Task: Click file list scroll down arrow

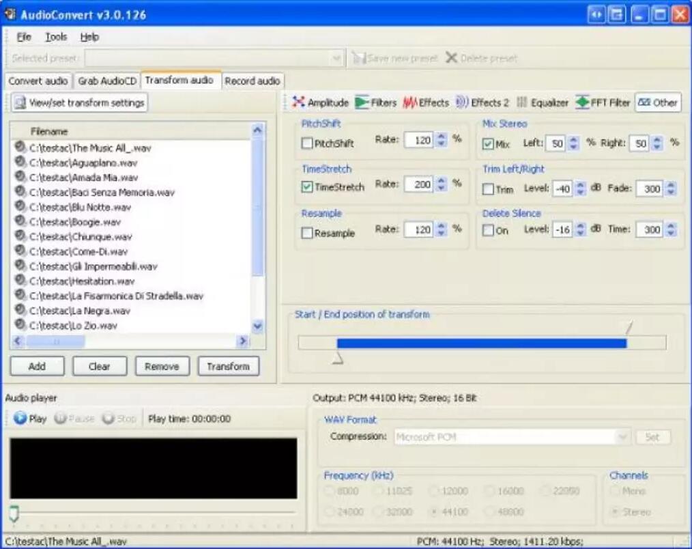Action: coord(257,326)
